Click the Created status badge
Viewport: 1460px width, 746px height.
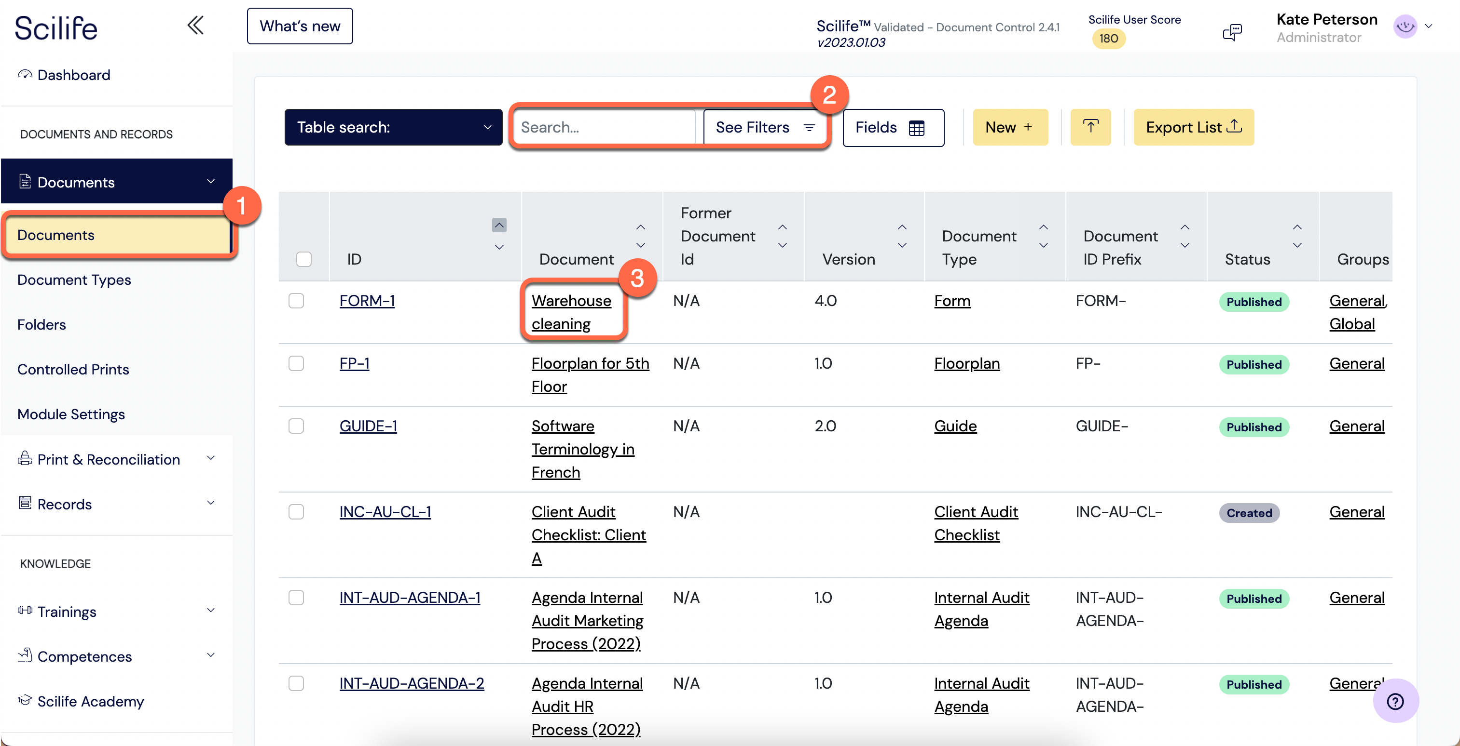1249,513
